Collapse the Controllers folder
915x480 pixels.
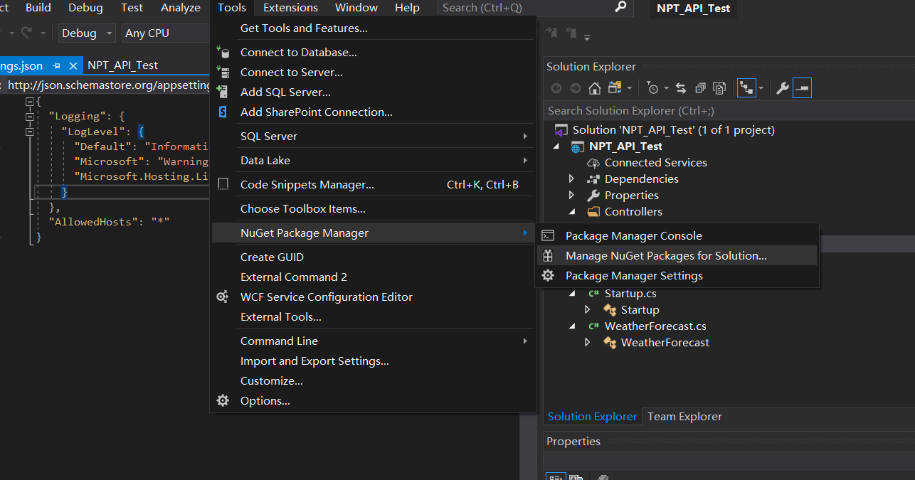click(x=571, y=211)
